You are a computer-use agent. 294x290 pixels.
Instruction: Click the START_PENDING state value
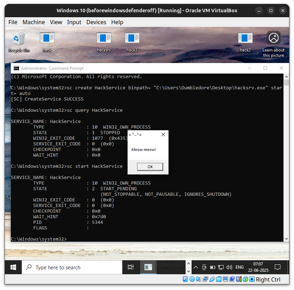click(x=119, y=188)
